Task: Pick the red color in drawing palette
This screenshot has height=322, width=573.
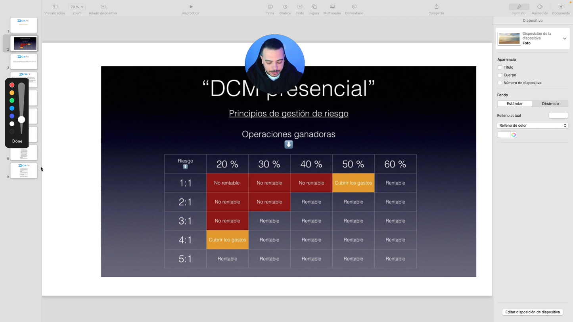Action: coord(12,85)
